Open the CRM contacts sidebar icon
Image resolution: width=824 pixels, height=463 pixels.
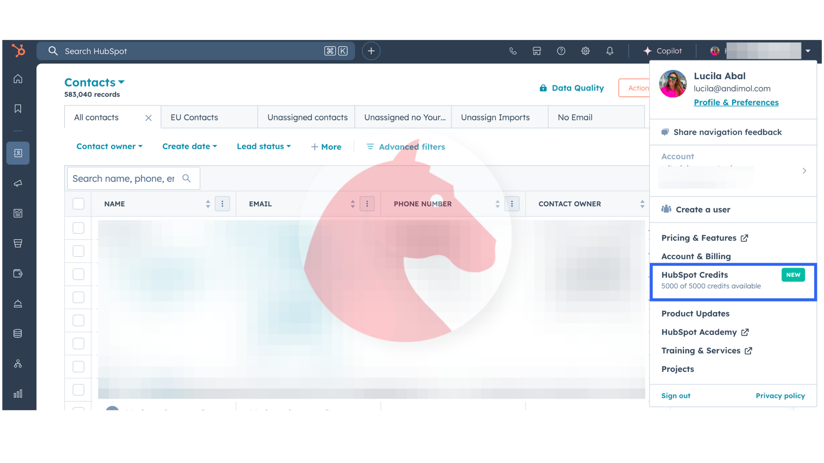[x=18, y=153]
